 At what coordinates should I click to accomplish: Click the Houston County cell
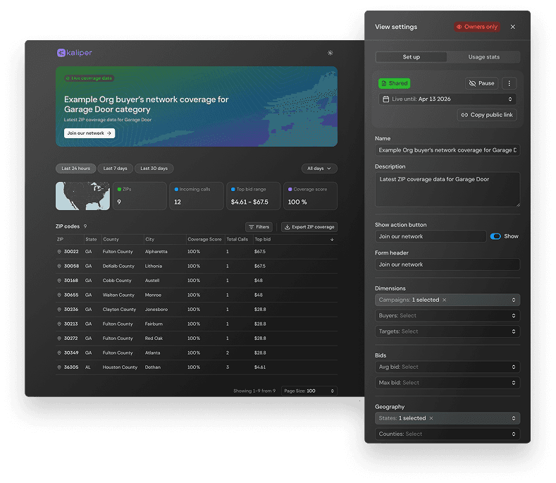(120, 367)
